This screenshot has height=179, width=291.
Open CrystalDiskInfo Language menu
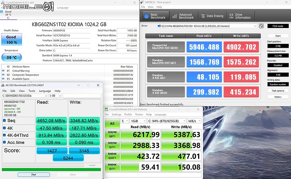point(63,7)
